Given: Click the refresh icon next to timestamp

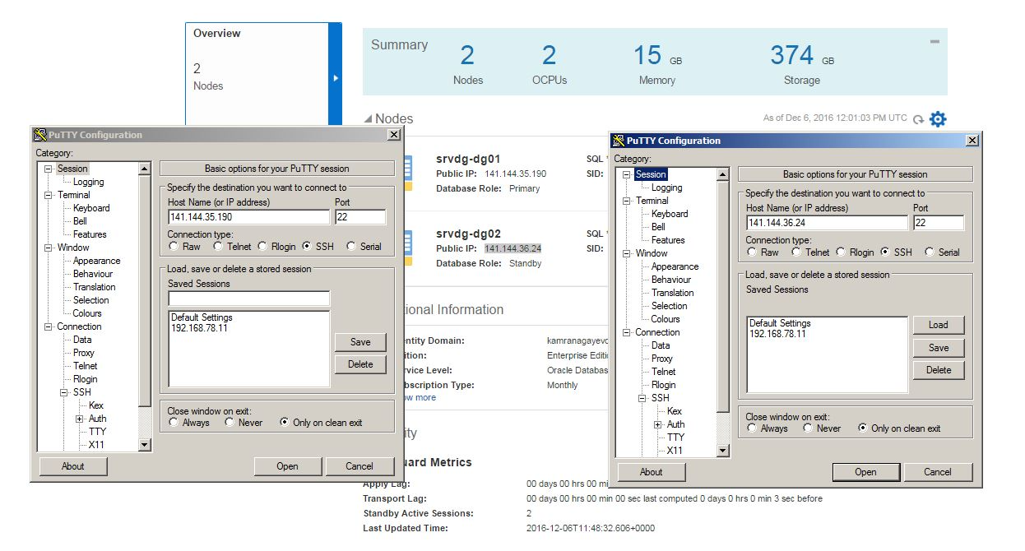Looking at the screenshot, I should tap(918, 119).
